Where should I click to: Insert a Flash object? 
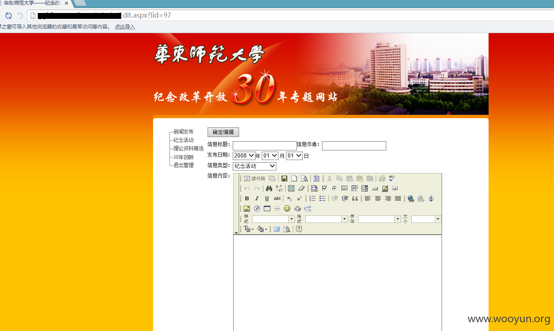click(257, 209)
